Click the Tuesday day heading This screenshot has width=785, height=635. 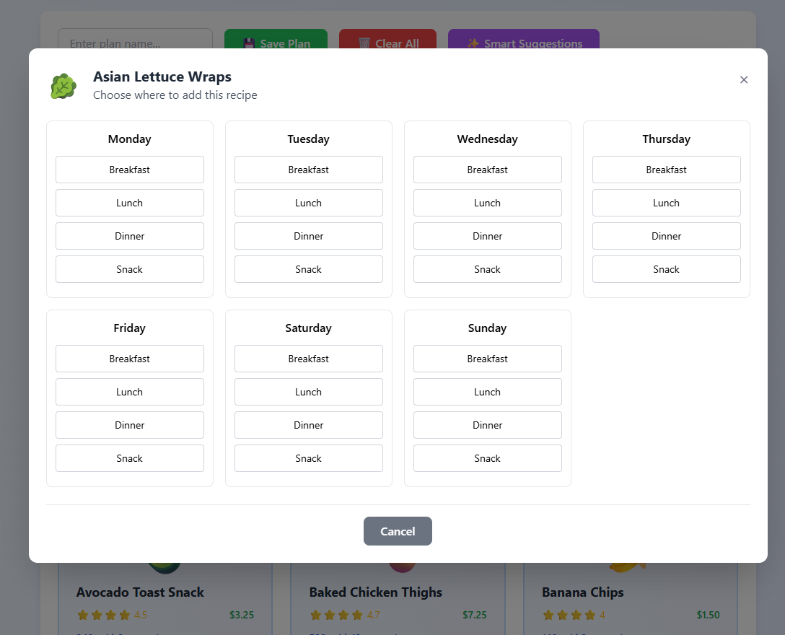pyautogui.click(x=308, y=139)
